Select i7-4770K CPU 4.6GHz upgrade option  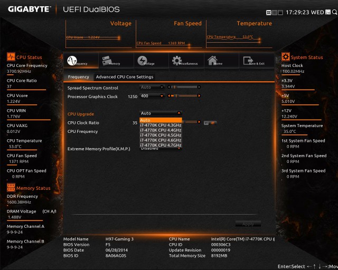click(x=161, y=140)
